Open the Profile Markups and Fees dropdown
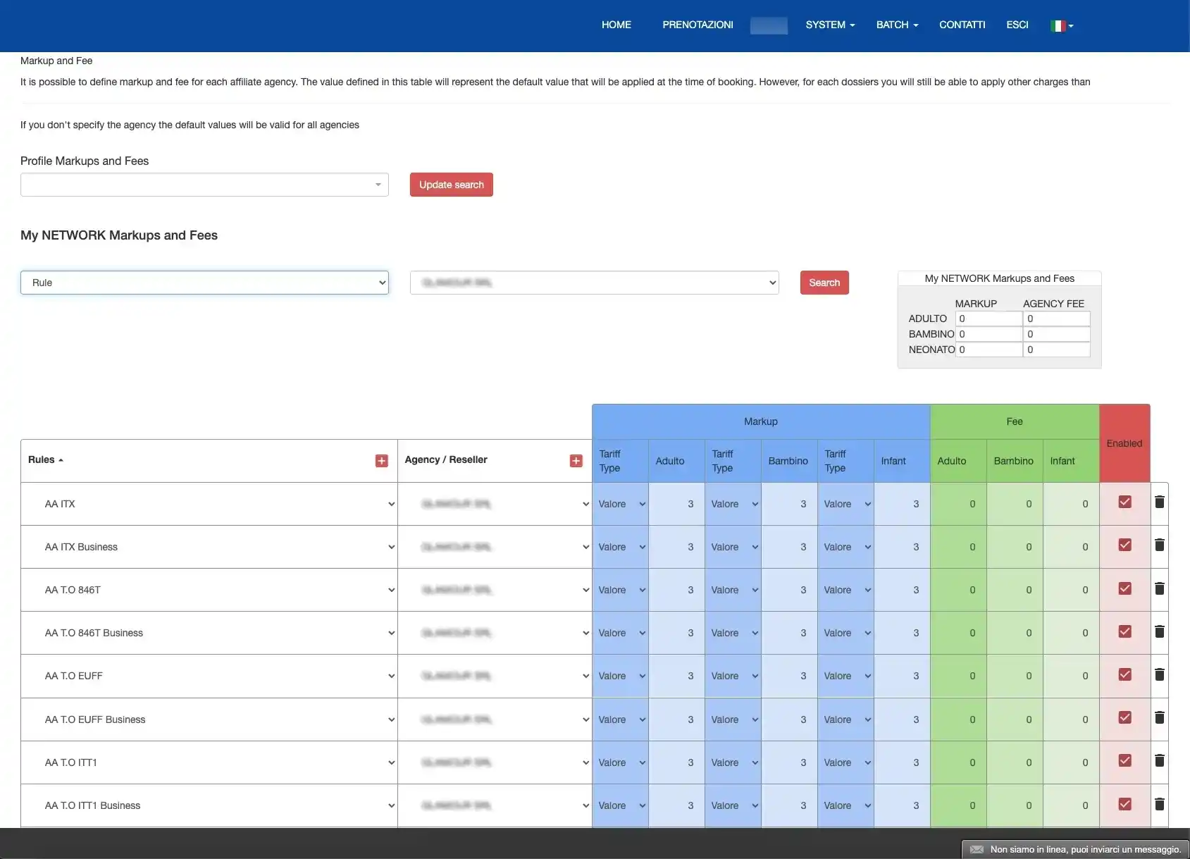 tap(204, 185)
